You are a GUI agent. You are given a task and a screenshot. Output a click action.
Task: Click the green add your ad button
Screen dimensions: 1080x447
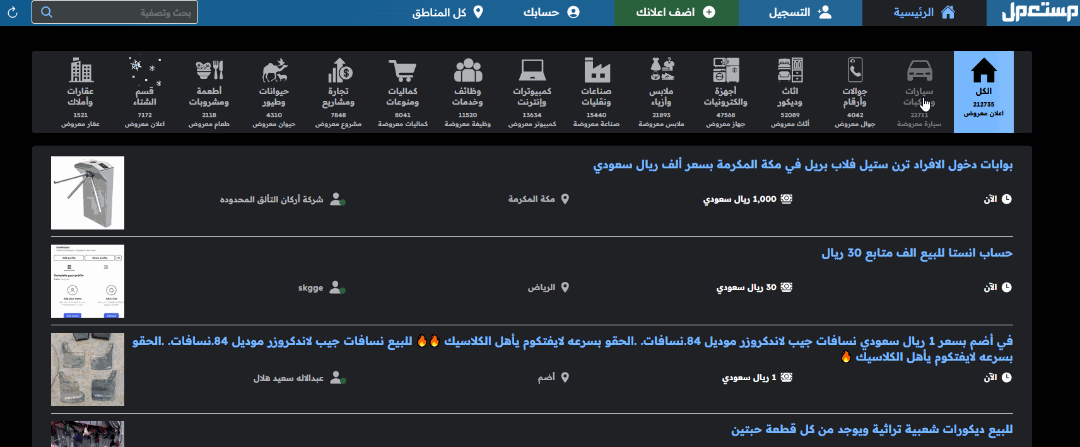coord(676,13)
